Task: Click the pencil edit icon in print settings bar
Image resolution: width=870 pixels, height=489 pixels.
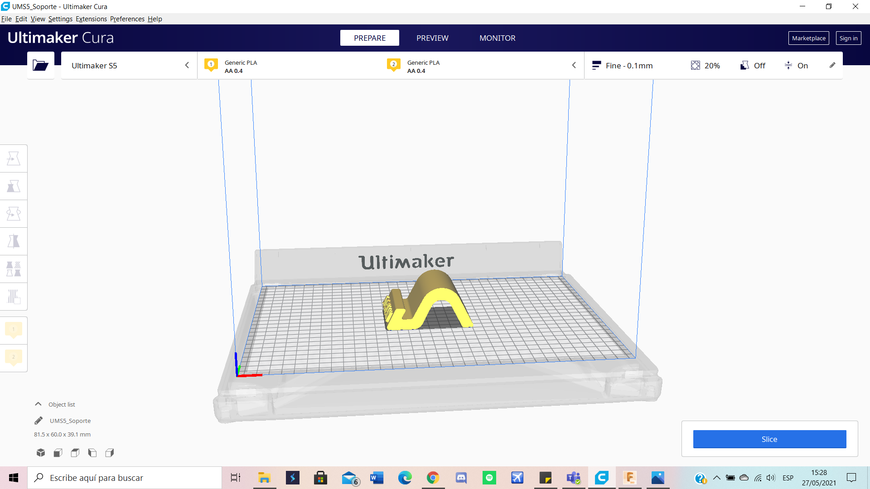Action: [x=832, y=65]
